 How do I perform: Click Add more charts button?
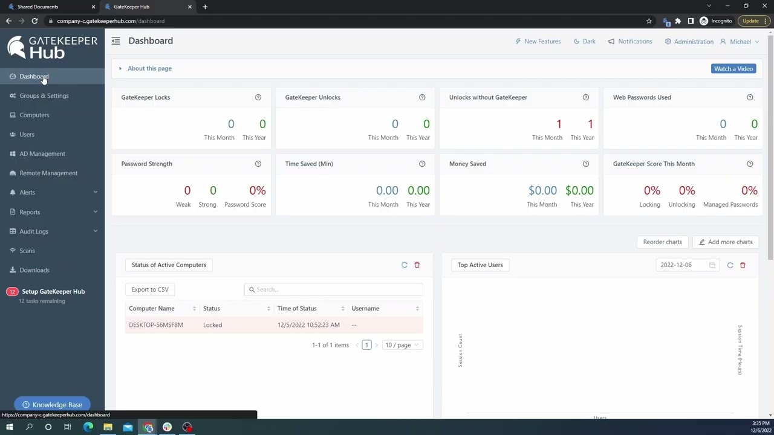point(725,242)
